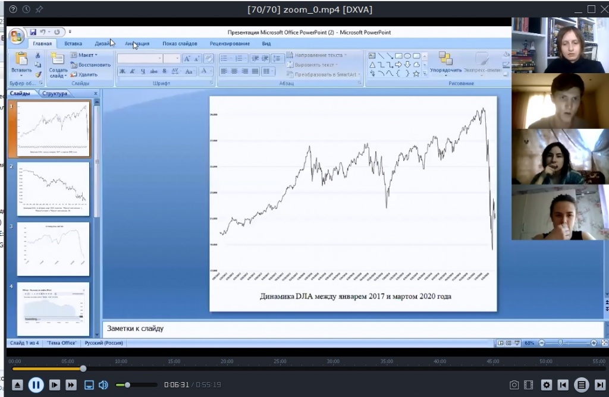Click the frame step button
This screenshot has width=609, height=397.
click(x=54, y=385)
